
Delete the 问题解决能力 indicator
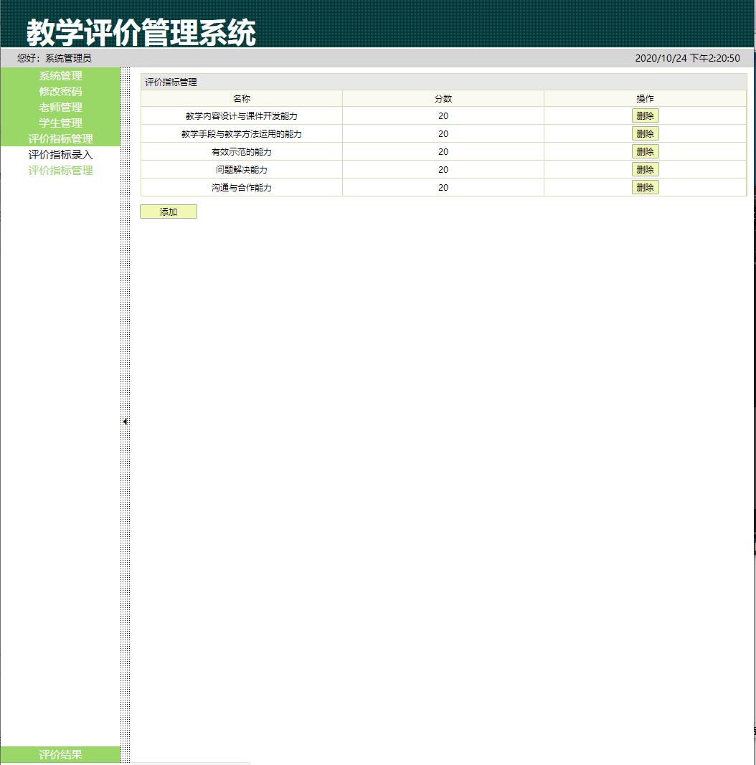tap(644, 169)
